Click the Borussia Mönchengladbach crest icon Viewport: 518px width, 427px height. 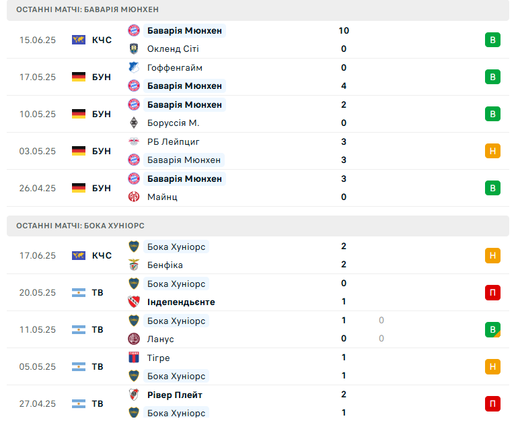pos(134,123)
